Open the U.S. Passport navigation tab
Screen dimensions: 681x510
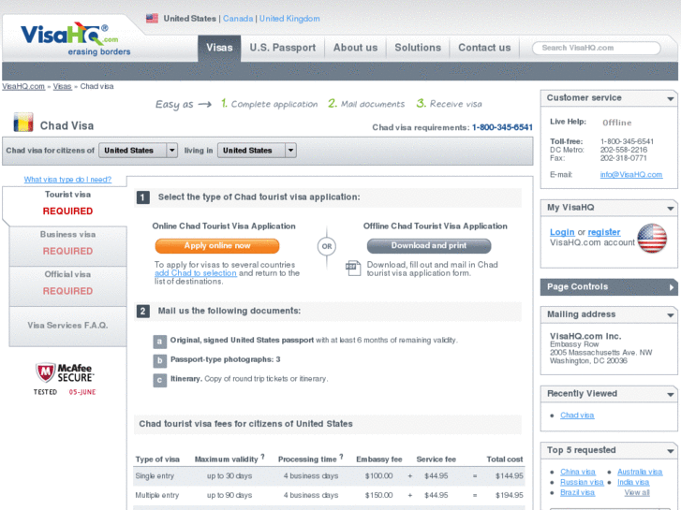[282, 48]
